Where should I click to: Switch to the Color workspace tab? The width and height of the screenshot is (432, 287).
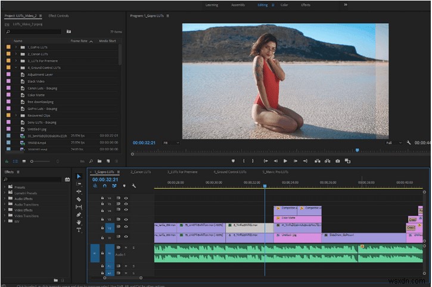tap(285, 5)
